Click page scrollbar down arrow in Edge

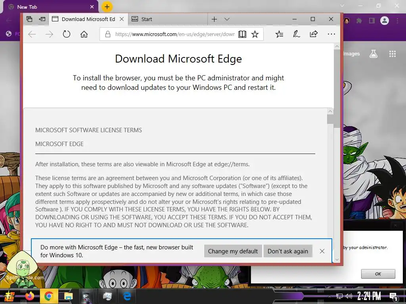[x=337, y=259]
